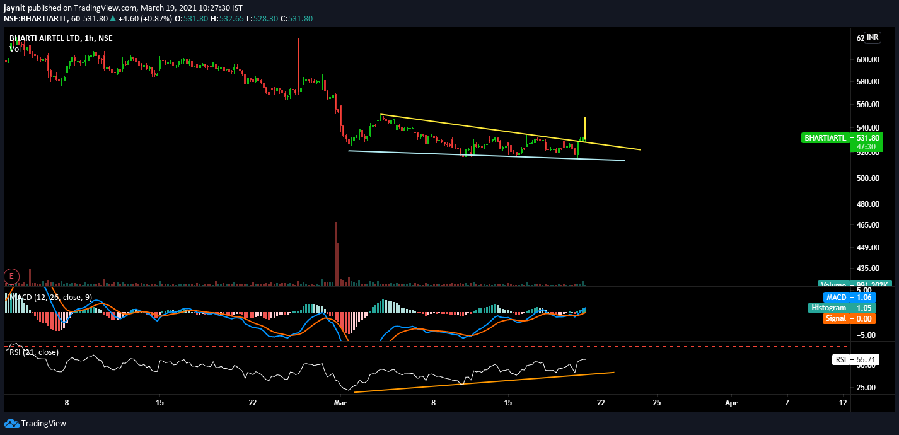This screenshot has height=435, width=899.
Task: Click the Mar date axis label
Action: coord(341,402)
